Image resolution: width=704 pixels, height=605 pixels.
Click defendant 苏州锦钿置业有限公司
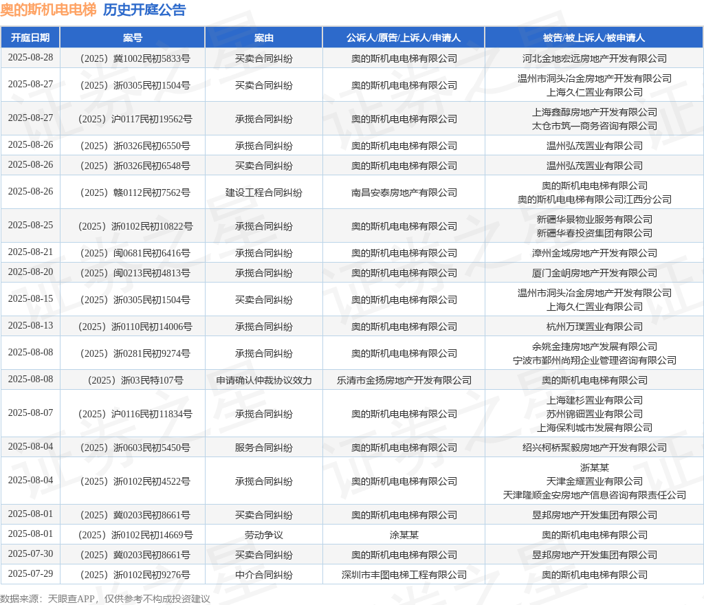click(x=595, y=414)
